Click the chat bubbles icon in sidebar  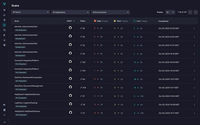pyautogui.click(x=4, y=105)
